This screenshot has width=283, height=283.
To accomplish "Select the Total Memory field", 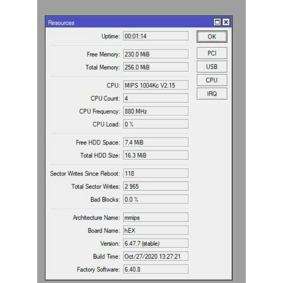I will coord(155,67).
